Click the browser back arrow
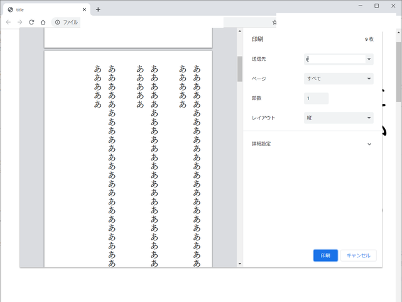This screenshot has height=302, width=402. (x=8, y=22)
